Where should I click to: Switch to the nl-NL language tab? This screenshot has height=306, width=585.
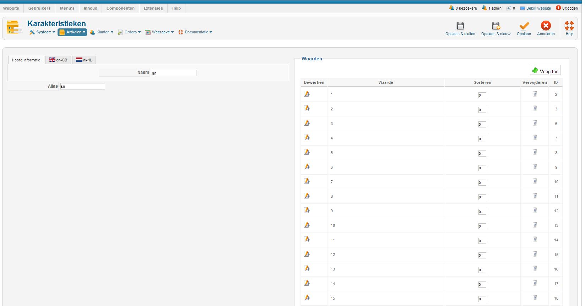pyautogui.click(x=84, y=60)
